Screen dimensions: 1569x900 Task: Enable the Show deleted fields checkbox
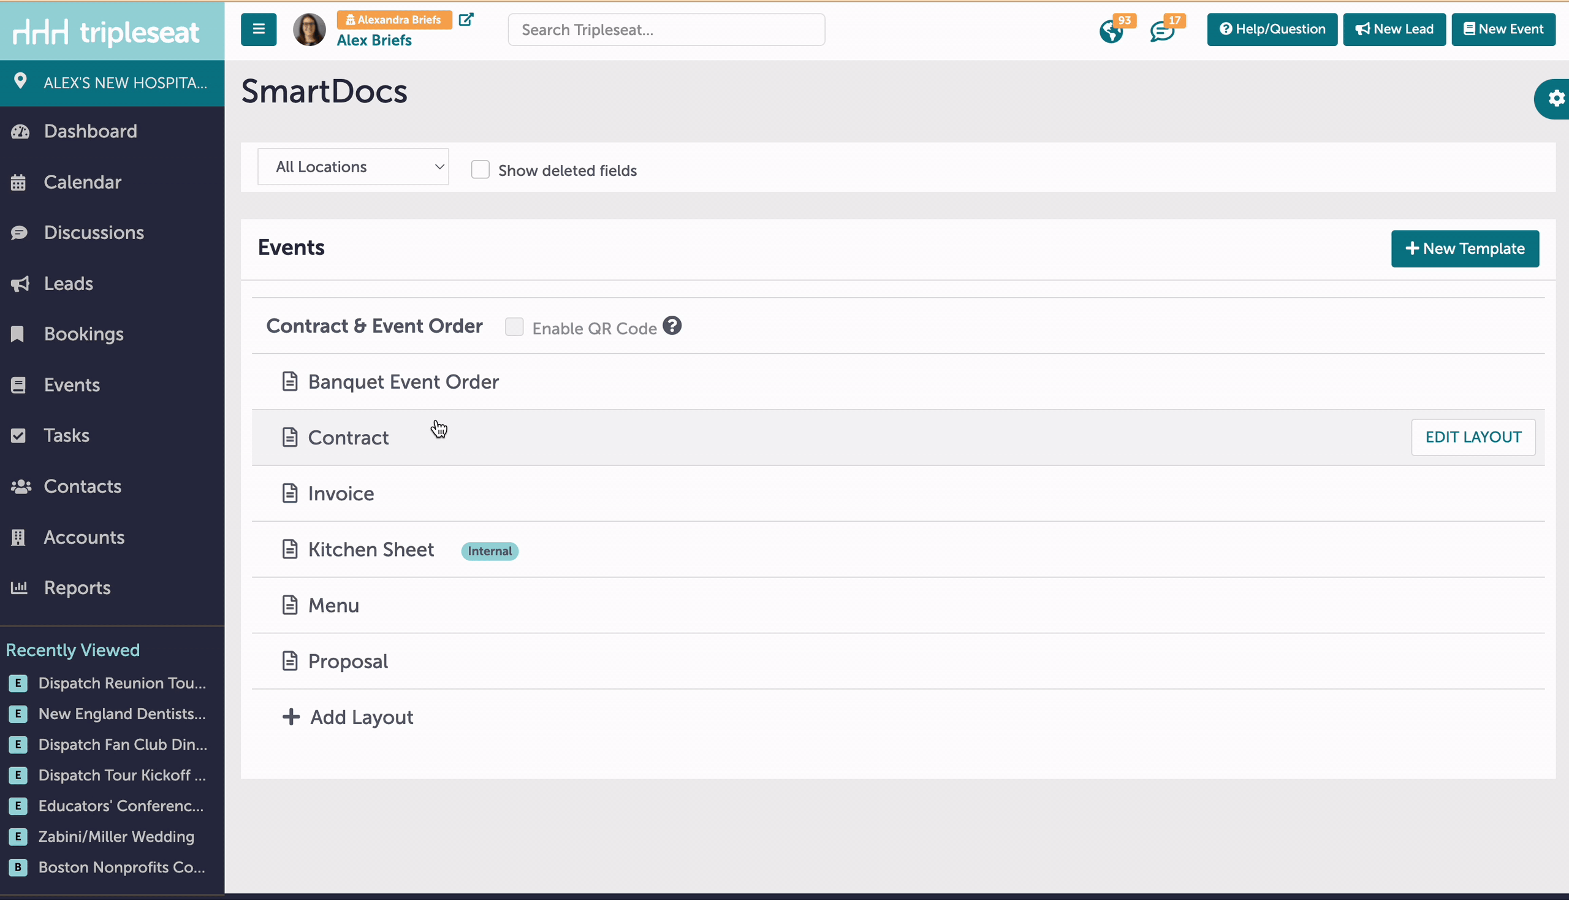coord(480,169)
